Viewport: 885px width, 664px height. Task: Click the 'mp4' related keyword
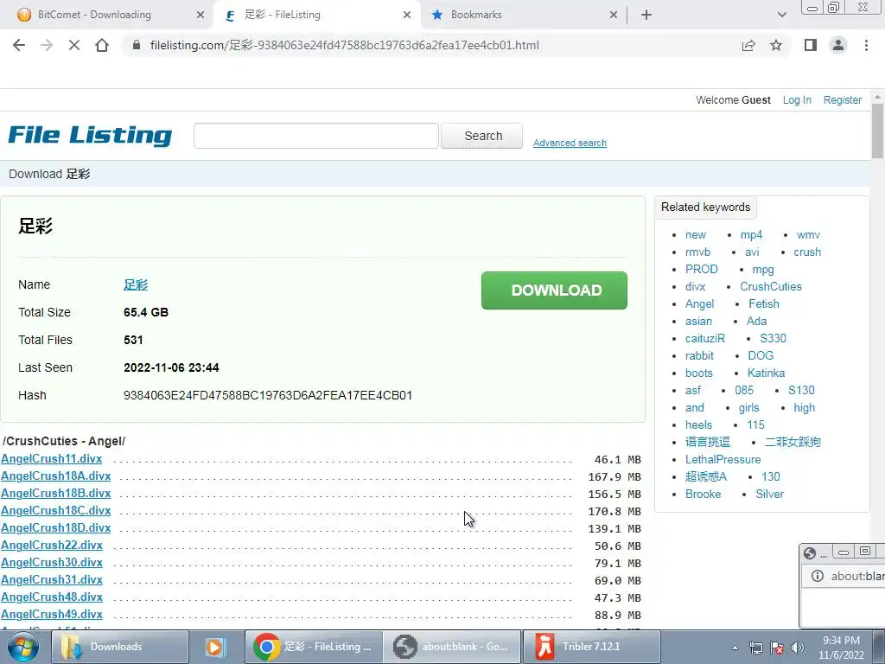click(x=751, y=235)
